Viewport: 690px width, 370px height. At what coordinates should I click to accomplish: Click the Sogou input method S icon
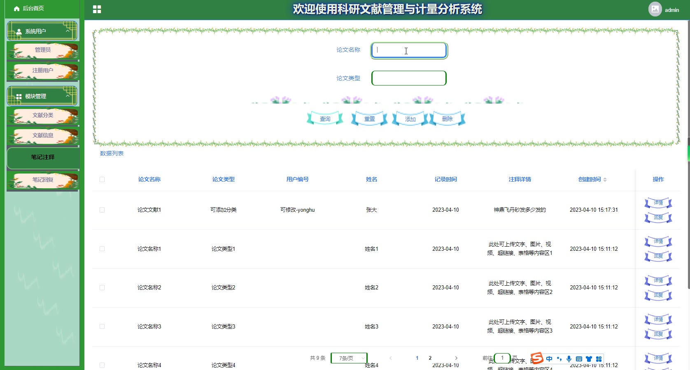pyautogui.click(x=537, y=358)
